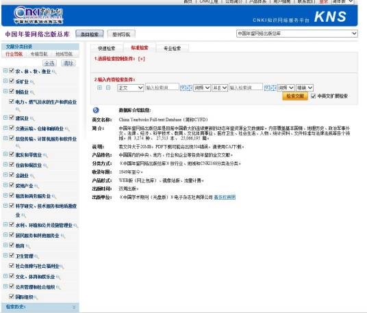
Task: Open the first 词频 dropdown
Action: (x=202, y=88)
